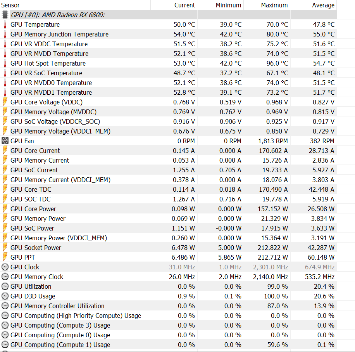The image size is (355, 352).
Task: Select the GPU D3D Usage label
Action: tap(33, 296)
